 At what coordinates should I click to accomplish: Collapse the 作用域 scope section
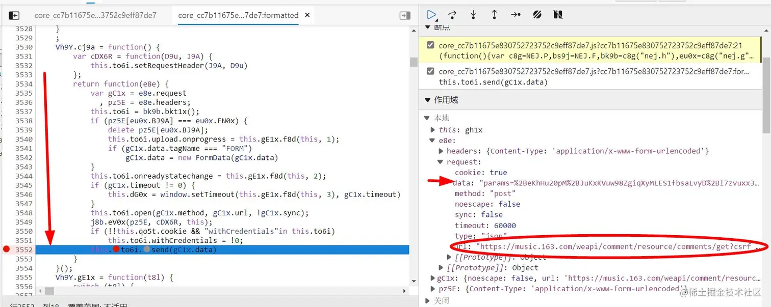pos(427,100)
